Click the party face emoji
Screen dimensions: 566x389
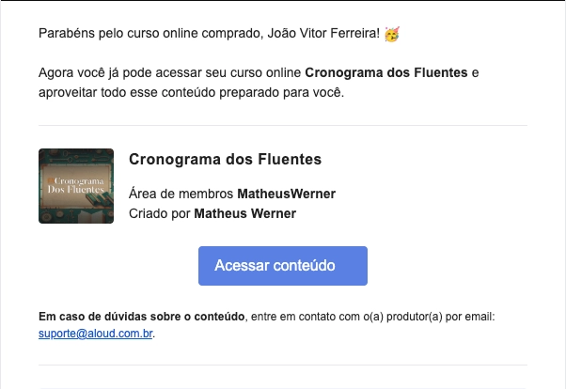[390, 35]
